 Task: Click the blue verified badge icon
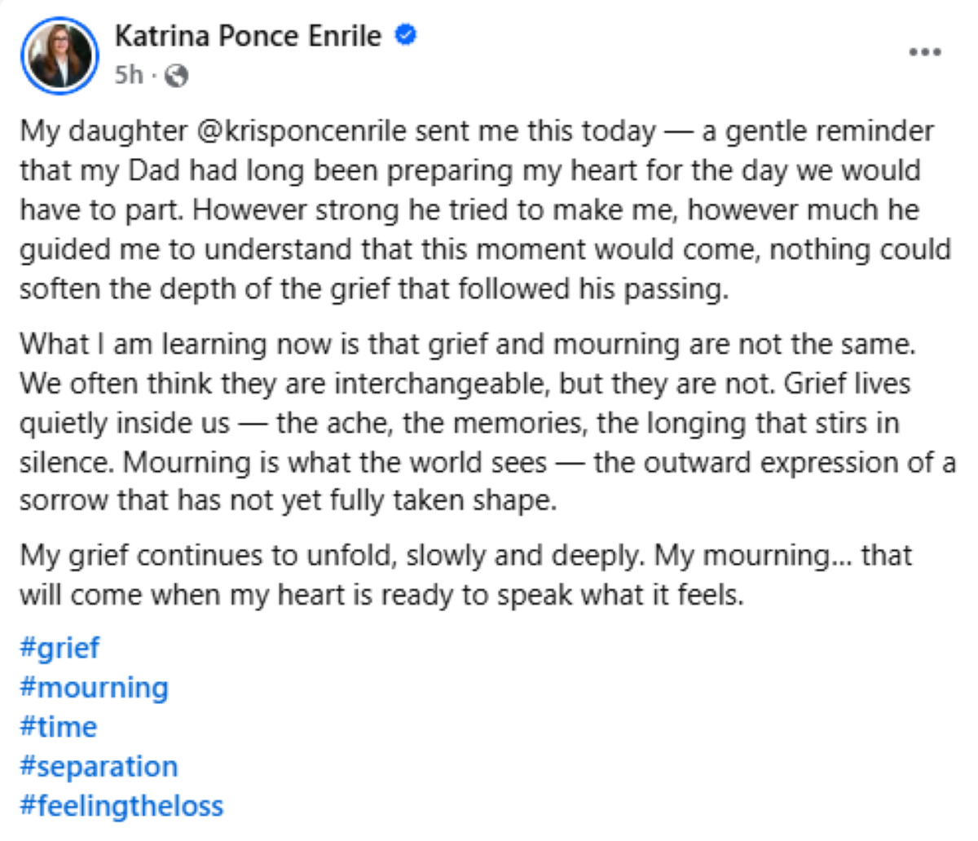406,35
